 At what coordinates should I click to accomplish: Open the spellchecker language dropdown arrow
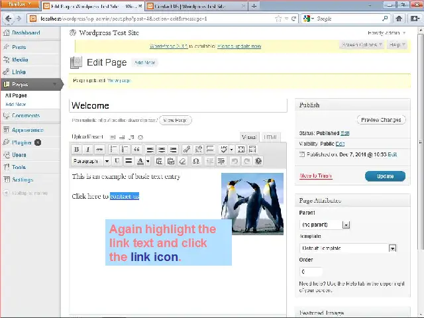click(231, 149)
